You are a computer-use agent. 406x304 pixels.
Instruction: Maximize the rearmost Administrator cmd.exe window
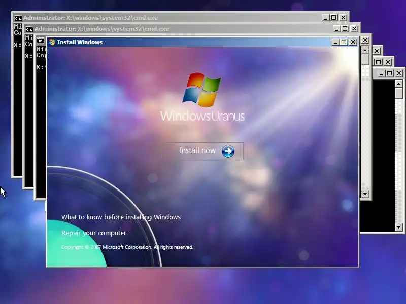coord(334,18)
